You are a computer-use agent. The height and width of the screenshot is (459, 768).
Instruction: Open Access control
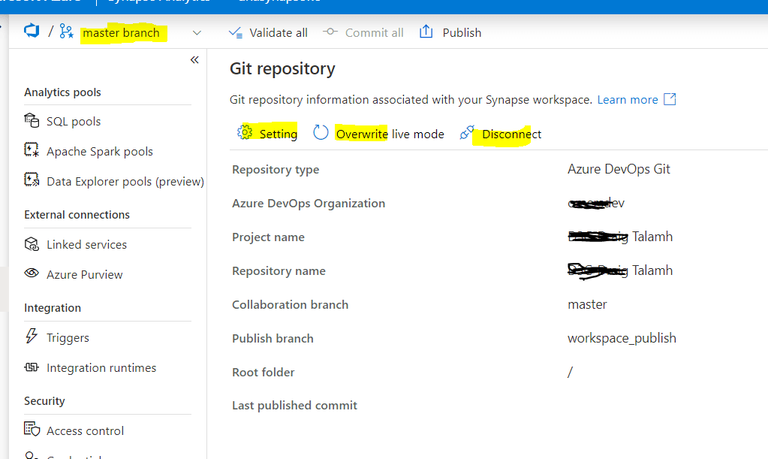(x=86, y=431)
